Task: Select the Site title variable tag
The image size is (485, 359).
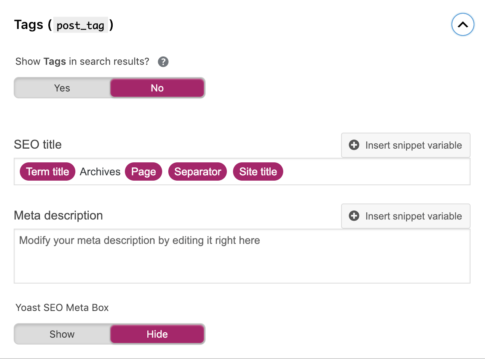Action: (258, 172)
